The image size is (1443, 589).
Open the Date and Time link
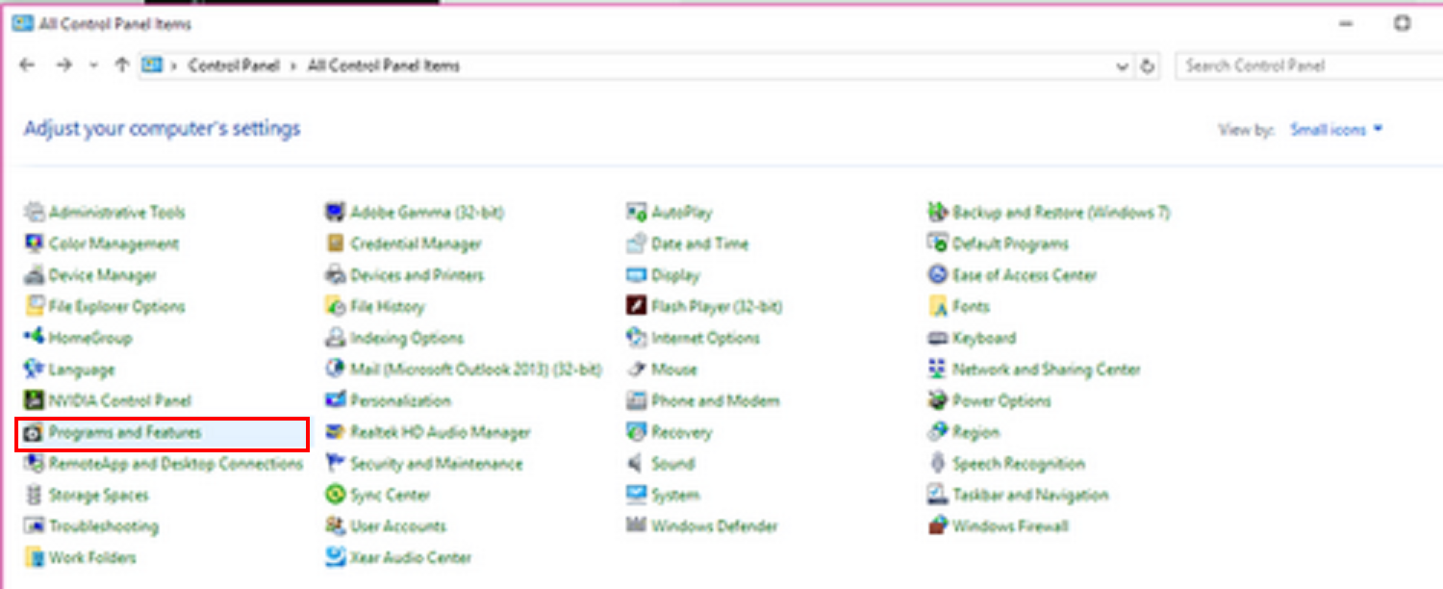click(x=699, y=243)
